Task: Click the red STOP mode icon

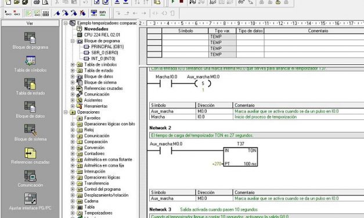Action: (181, 2)
